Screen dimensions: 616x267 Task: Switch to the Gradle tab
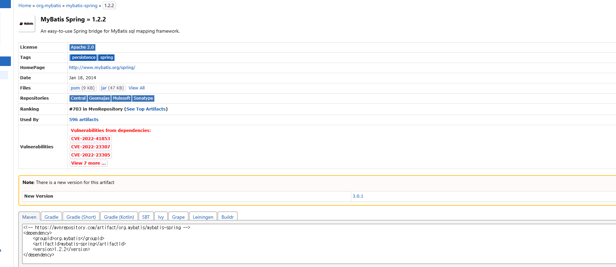pyautogui.click(x=51, y=217)
